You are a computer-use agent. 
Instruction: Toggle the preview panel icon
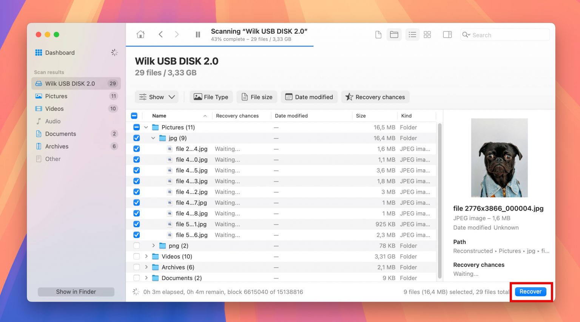click(447, 34)
